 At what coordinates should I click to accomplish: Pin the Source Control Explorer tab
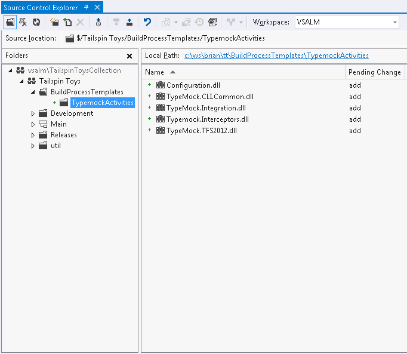(86, 7)
